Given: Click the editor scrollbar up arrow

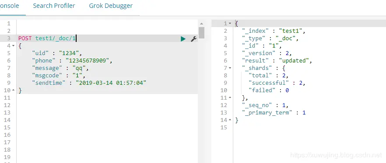Looking at the screenshot, I should point(201,24).
